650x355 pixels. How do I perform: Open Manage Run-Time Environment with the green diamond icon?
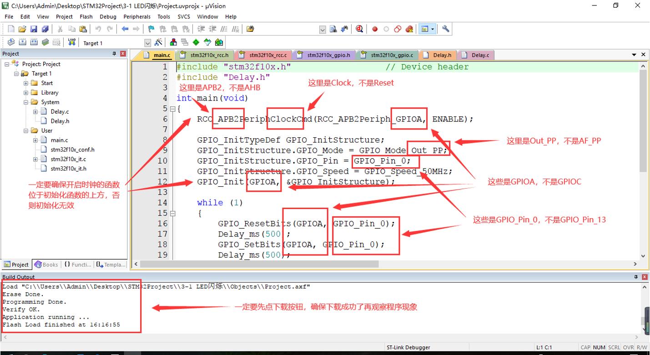tap(196, 42)
